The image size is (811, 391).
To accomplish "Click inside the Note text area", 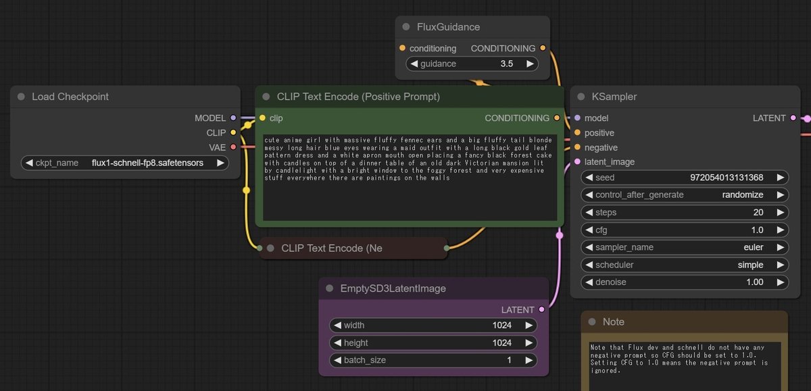I will pyautogui.click(x=685, y=367).
